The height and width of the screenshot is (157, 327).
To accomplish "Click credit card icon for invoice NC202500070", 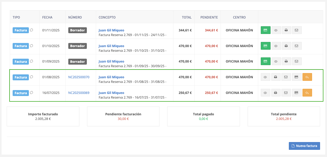I will point(296,77).
